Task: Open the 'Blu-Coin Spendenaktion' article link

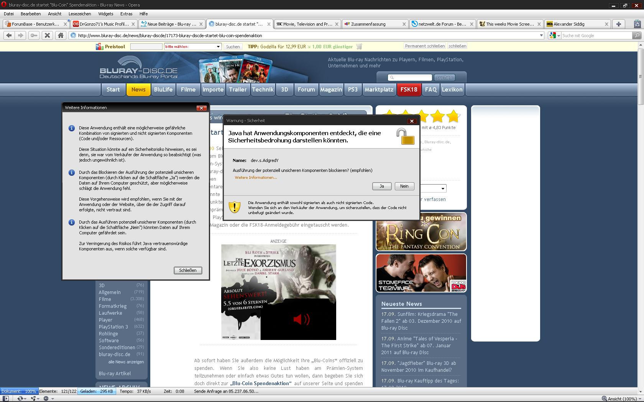Action: click(x=261, y=383)
